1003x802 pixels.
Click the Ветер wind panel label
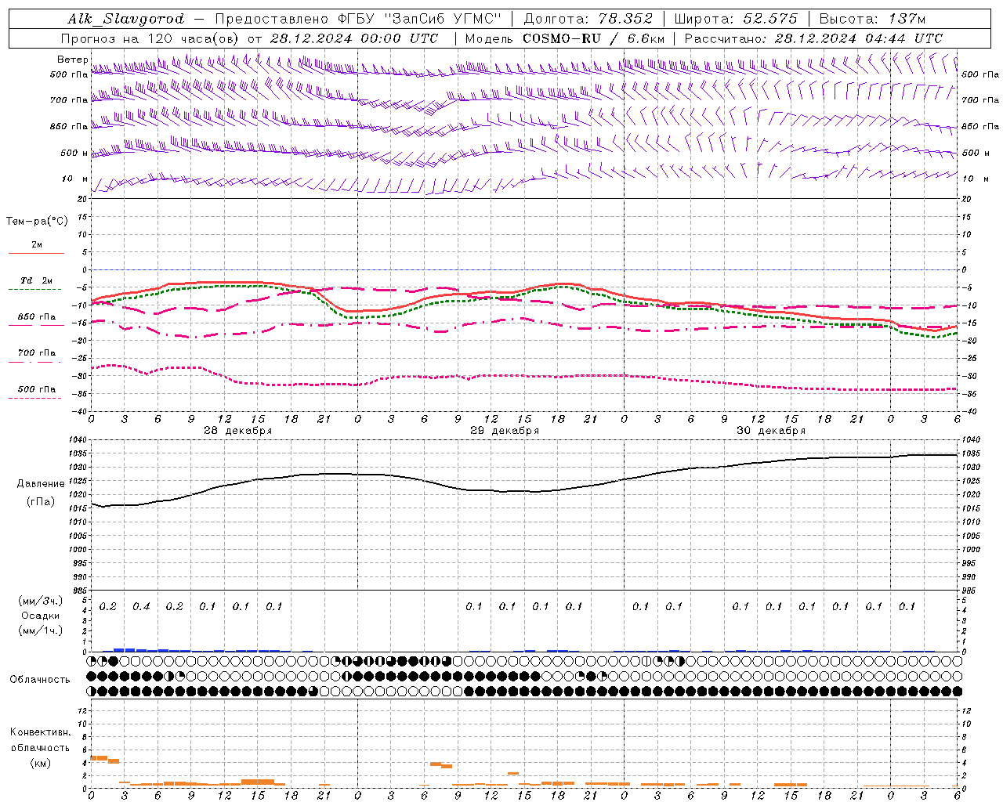pyautogui.click(x=72, y=60)
